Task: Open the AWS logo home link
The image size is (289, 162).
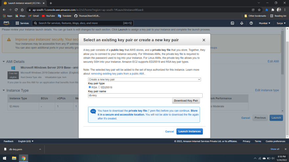Action: tap(6, 23)
